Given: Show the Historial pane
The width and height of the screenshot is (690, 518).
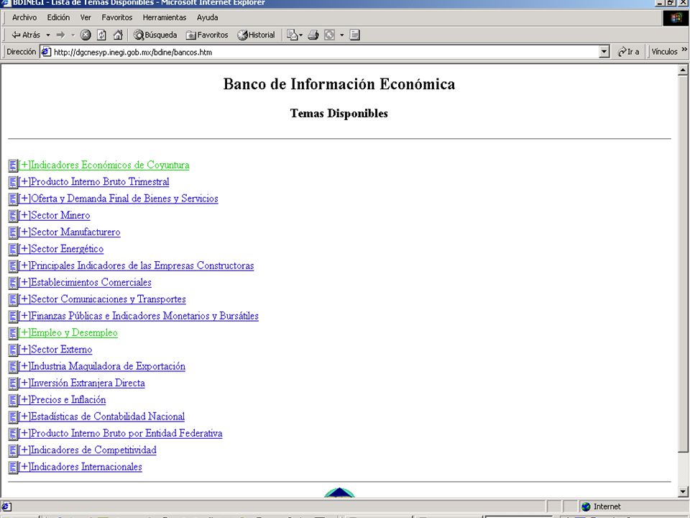Looking at the screenshot, I should tap(256, 35).
